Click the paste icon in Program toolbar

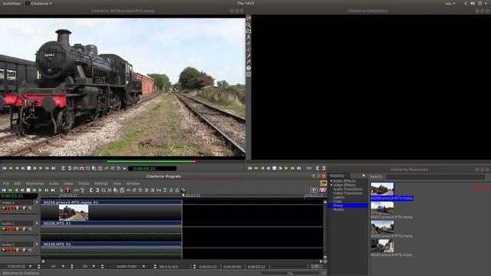point(122,190)
